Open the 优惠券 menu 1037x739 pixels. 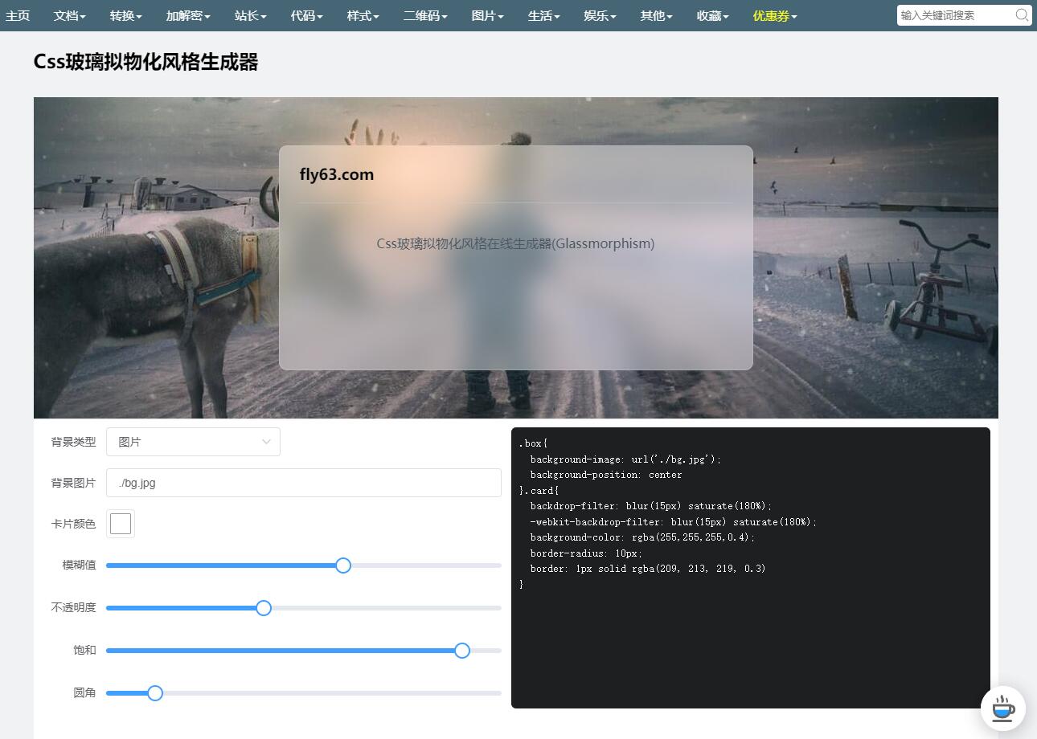[x=773, y=14]
